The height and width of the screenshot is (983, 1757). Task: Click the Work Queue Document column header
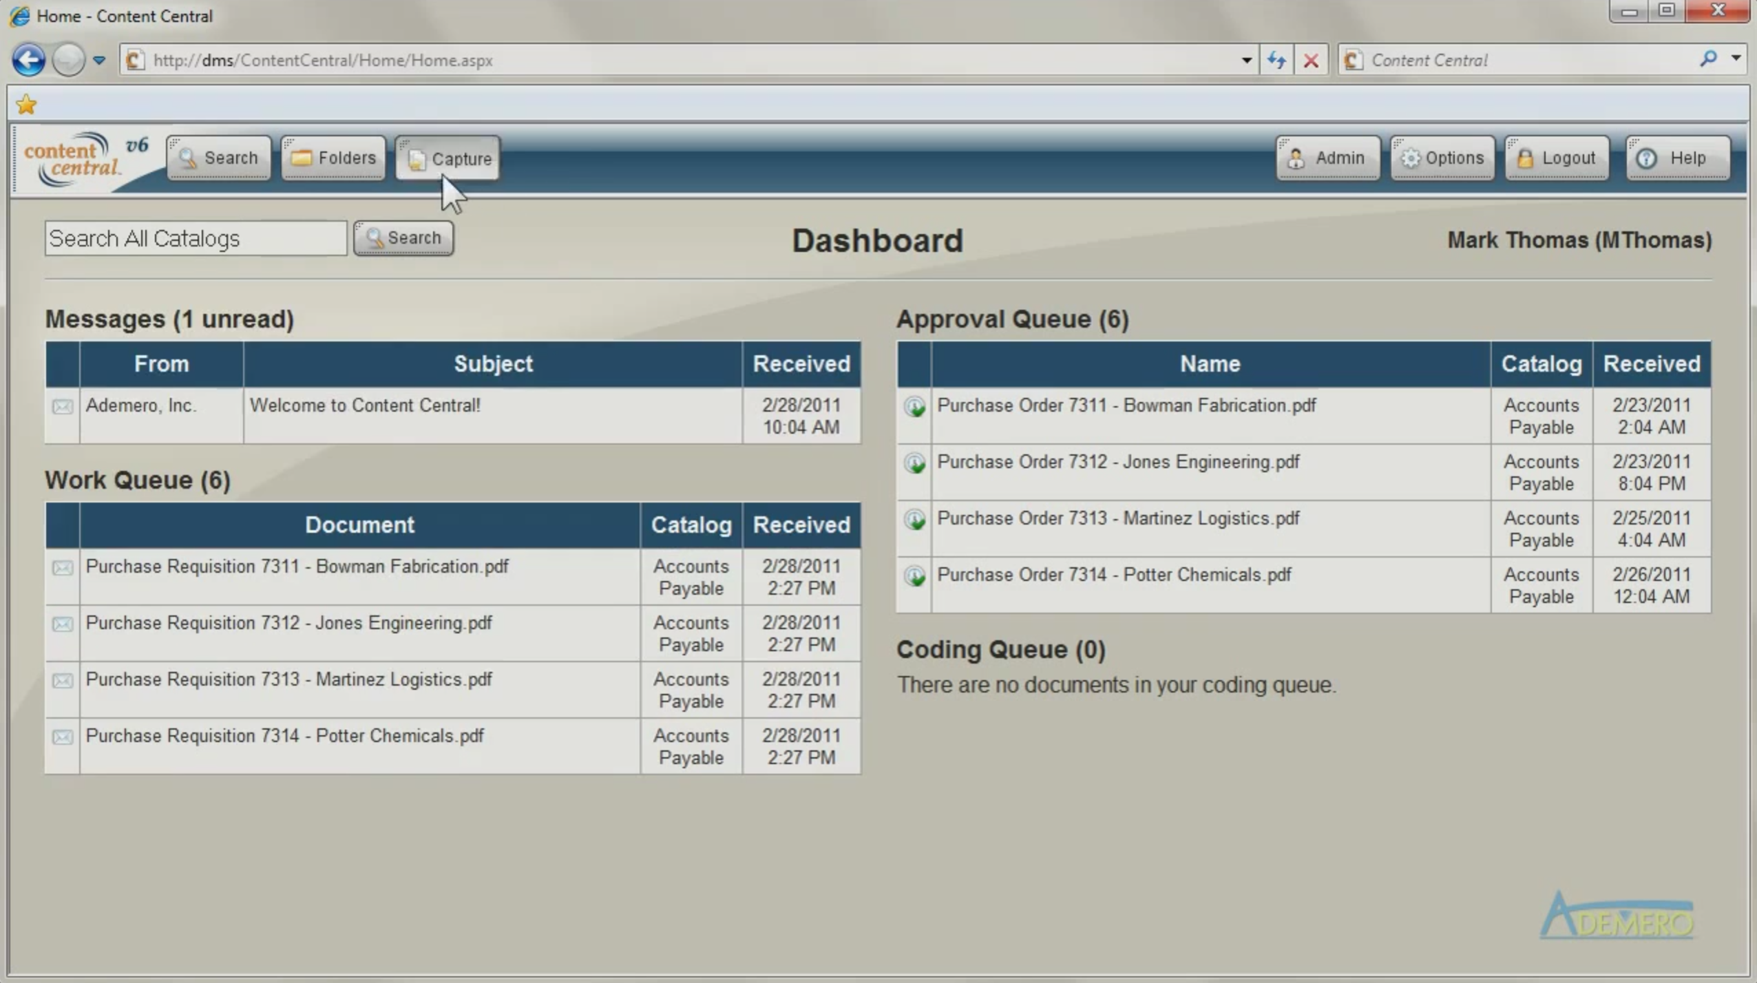(x=360, y=525)
